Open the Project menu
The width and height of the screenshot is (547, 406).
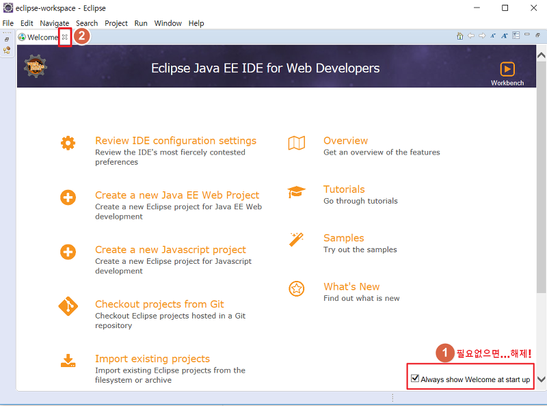pos(116,23)
